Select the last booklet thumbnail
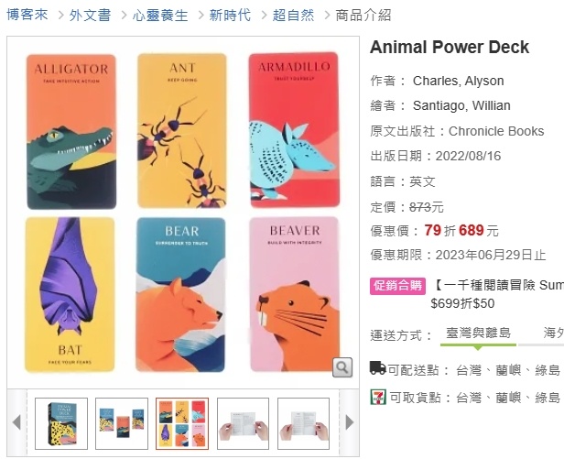 tap(303, 423)
